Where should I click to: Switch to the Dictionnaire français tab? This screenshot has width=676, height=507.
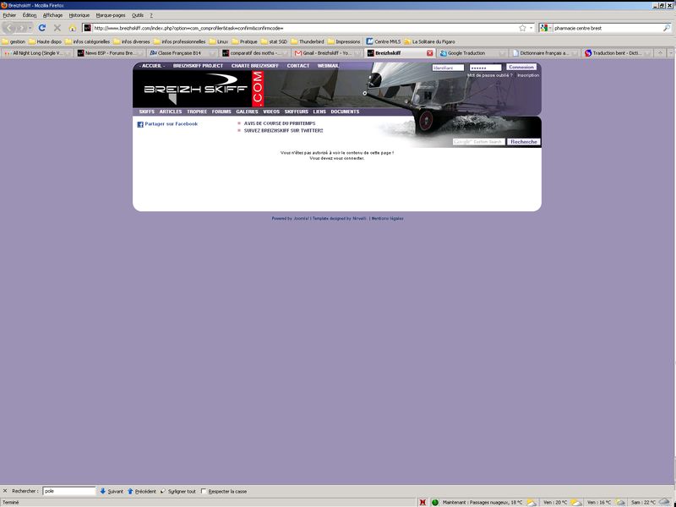coord(544,53)
